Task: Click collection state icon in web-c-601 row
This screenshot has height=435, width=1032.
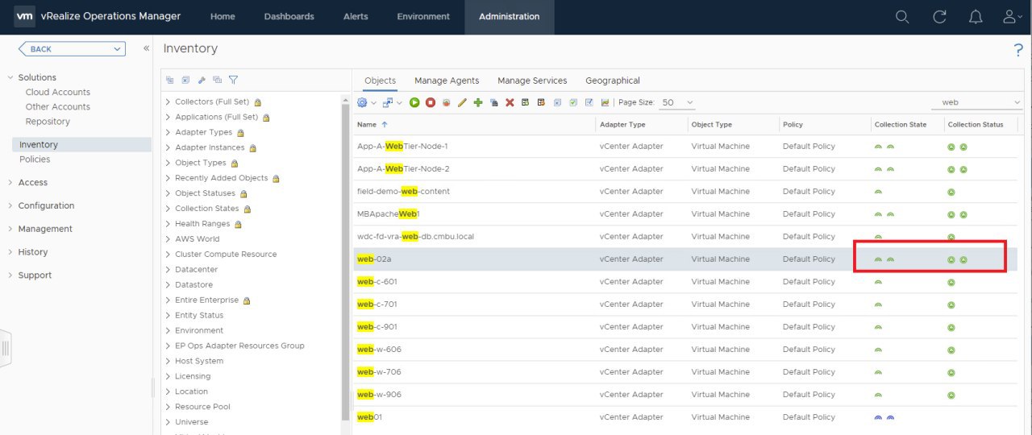Action: 878,282
